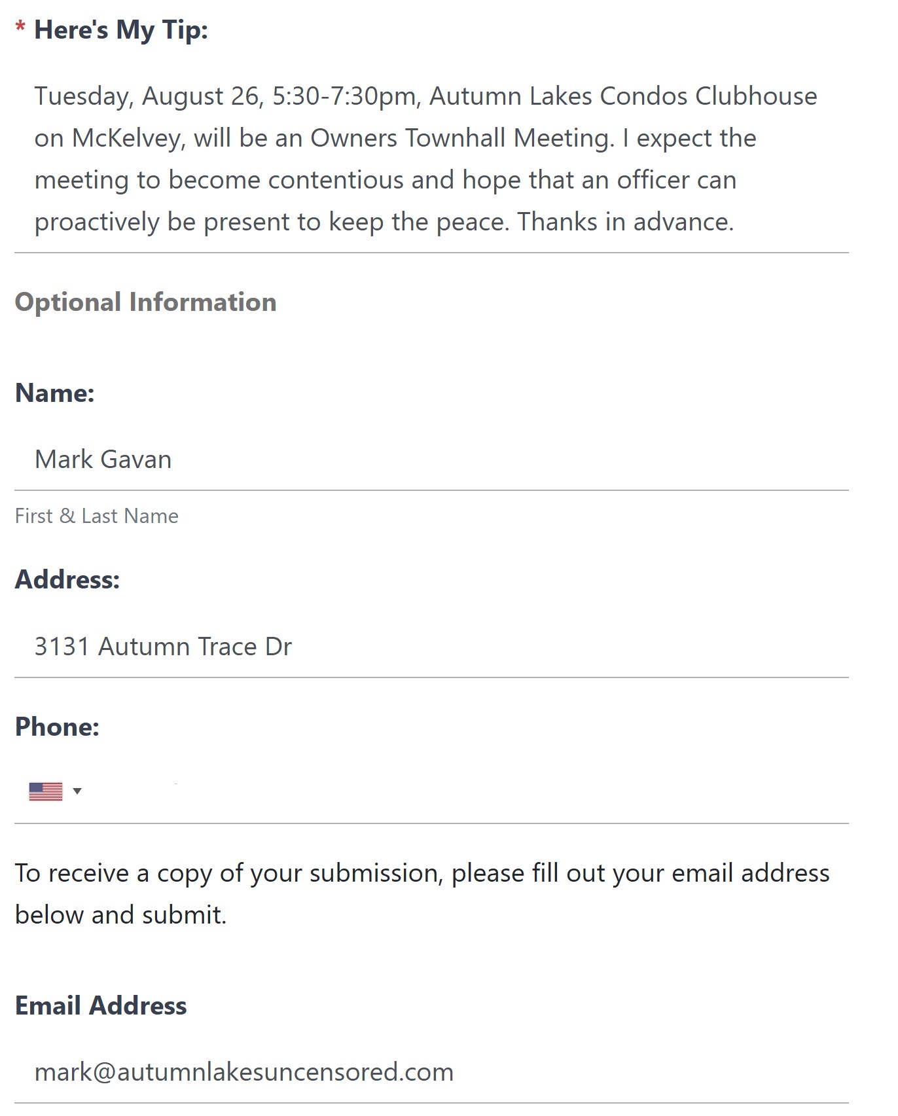This screenshot has width=898, height=1116.
Task: Click the "Here's My Tip:" label
Action: pyautogui.click(x=120, y=30)
